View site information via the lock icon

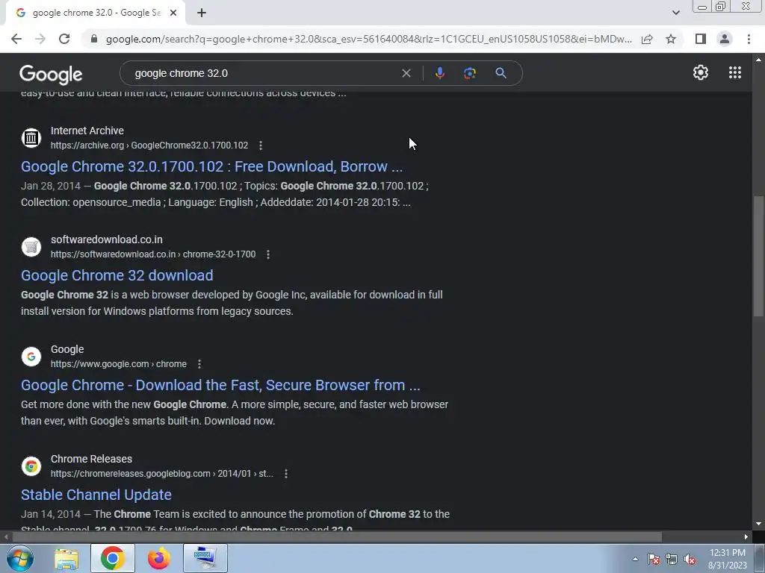[94, 39]
